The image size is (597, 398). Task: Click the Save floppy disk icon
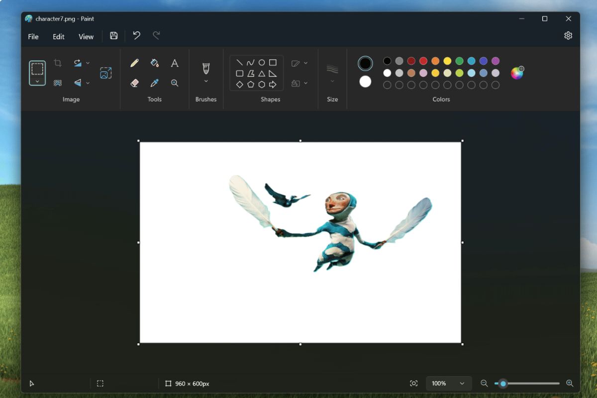pyautogui.click(x=114, y=36)
